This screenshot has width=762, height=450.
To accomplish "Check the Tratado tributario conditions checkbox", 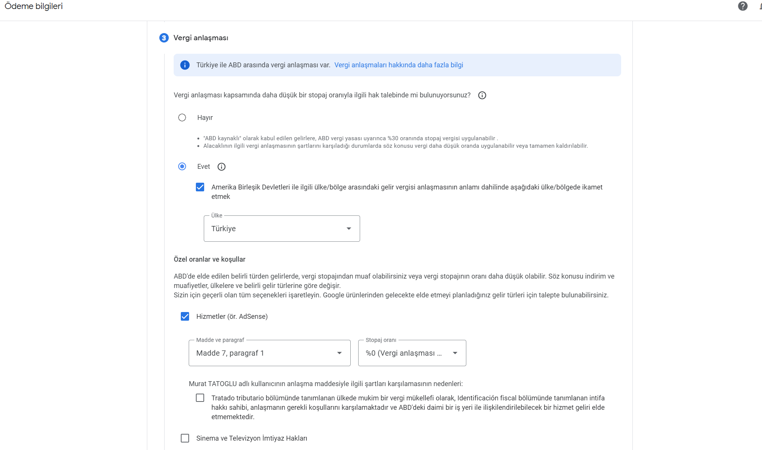I will coord(200,398).
